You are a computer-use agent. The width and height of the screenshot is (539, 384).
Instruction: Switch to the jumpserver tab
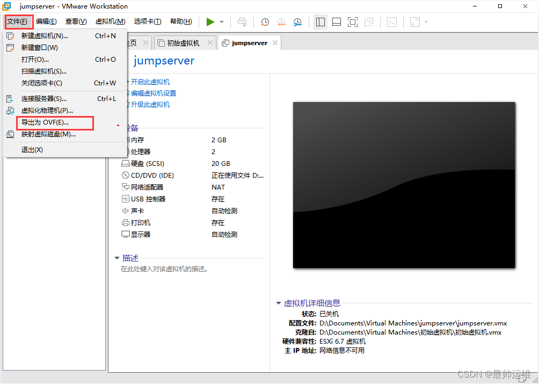click(x=250, y=43)
